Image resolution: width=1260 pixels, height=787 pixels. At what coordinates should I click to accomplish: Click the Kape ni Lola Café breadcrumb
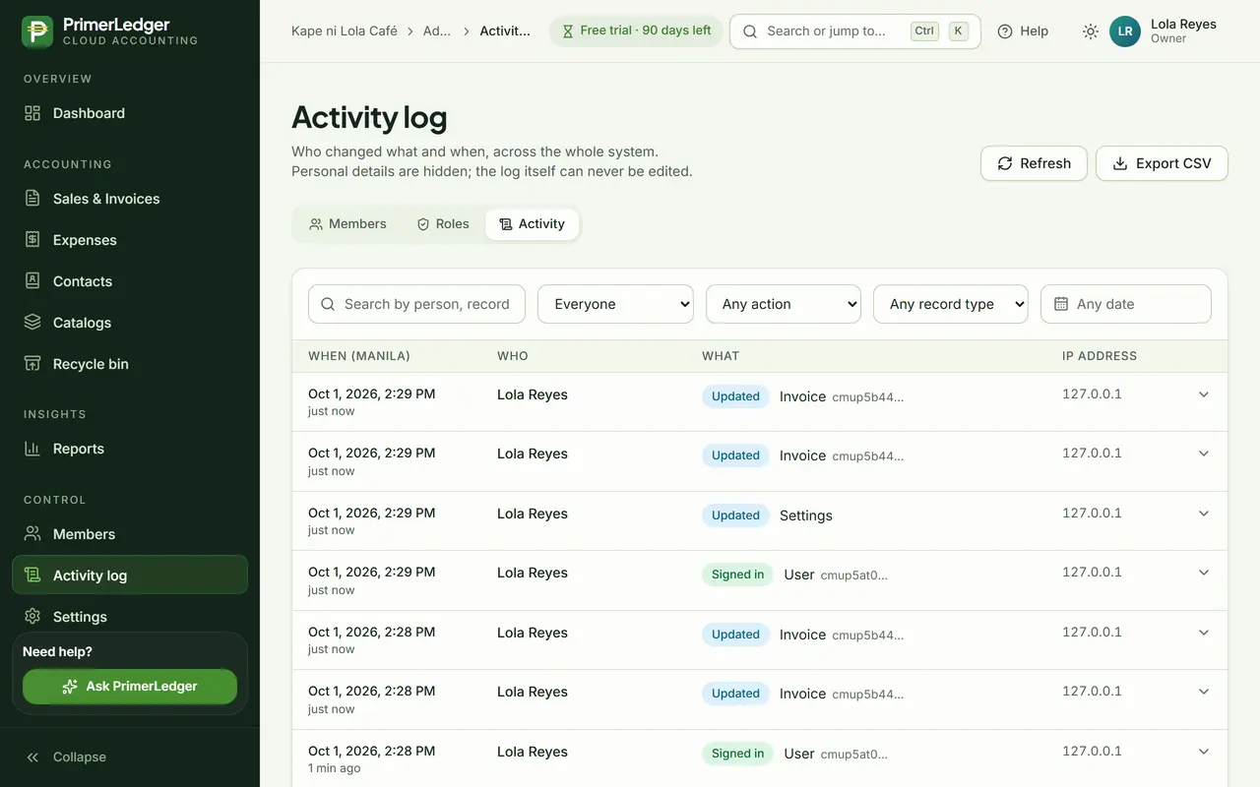(345, 31)
